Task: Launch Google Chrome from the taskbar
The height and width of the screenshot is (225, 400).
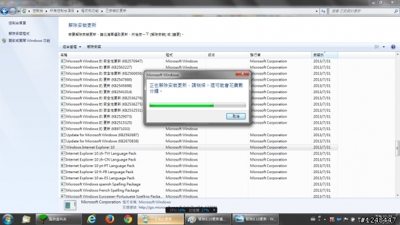Action: click(x=127, y=219)
